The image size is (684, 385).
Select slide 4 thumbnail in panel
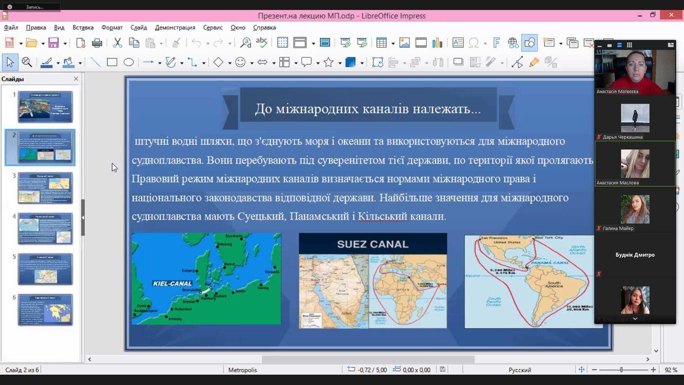click(x=45, y=229)
